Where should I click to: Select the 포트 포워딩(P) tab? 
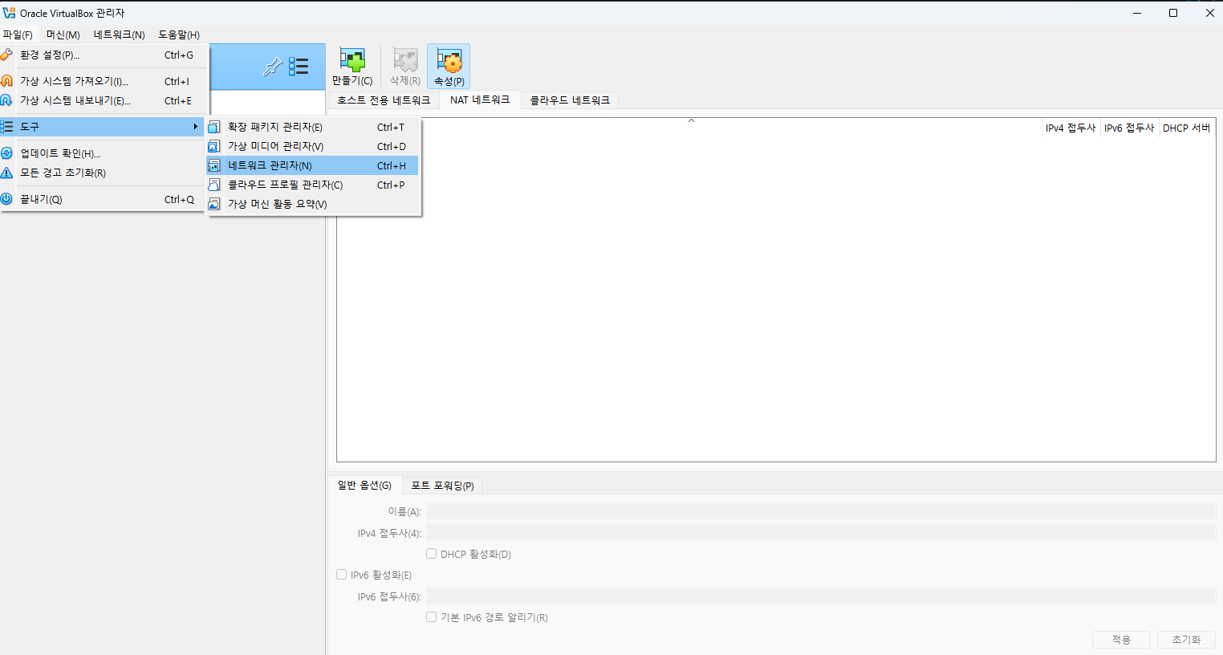442,486
